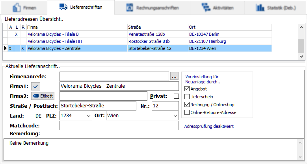This screenshot has width=307, height=164.
Task: Select row Velorama Bicycles - Filiale HH
Action: pyautogui.click(x=138, y=41)
